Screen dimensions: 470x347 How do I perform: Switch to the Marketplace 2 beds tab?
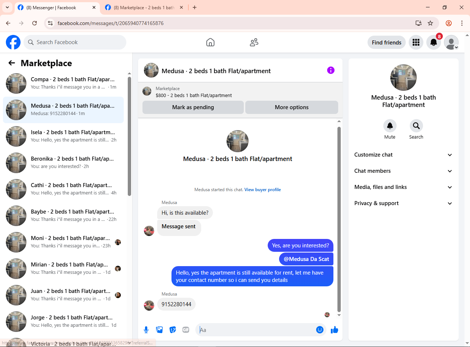coord(144,8)
